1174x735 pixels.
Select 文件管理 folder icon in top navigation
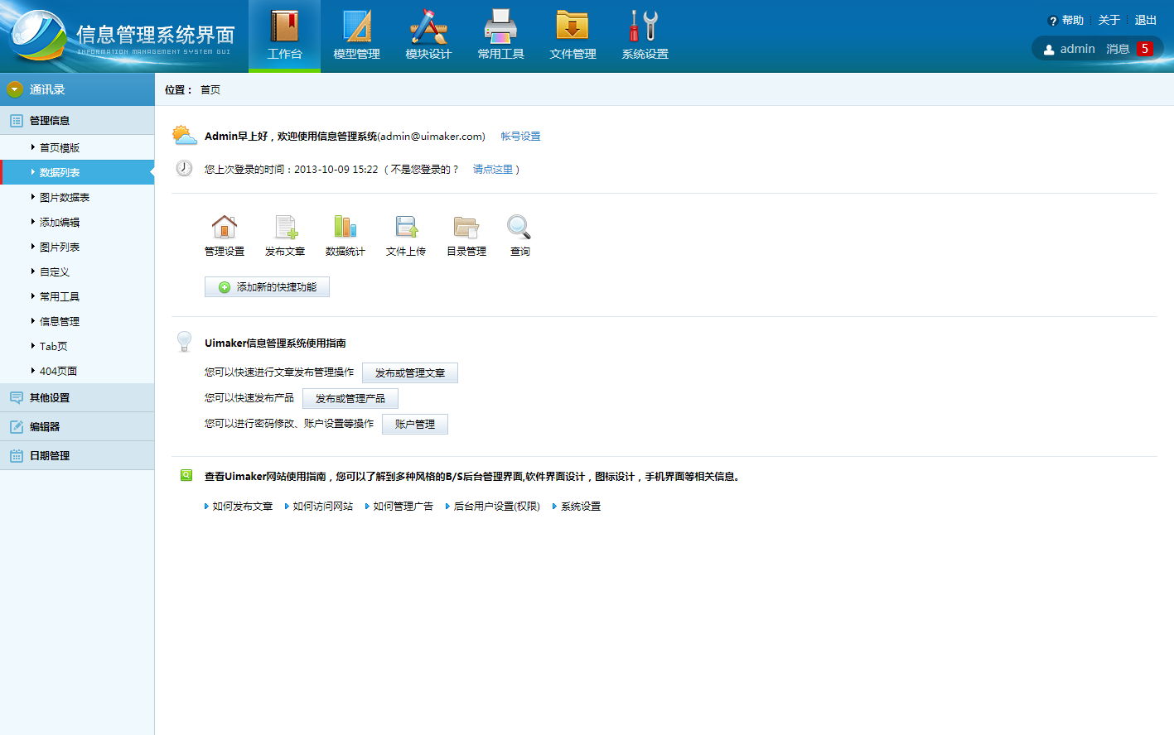point(573,27)
